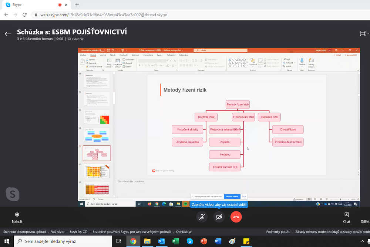This screenshot has width=370, height=247.
Task: Select slide 13 thumbnail with risk matrix
Action: pos(97,117)
